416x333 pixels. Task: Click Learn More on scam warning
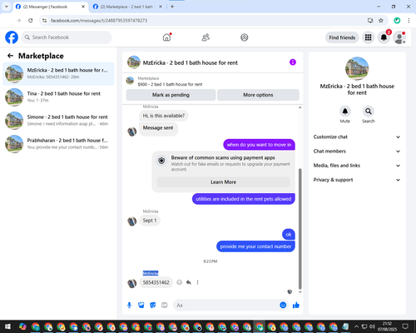(x=223, y=182)
